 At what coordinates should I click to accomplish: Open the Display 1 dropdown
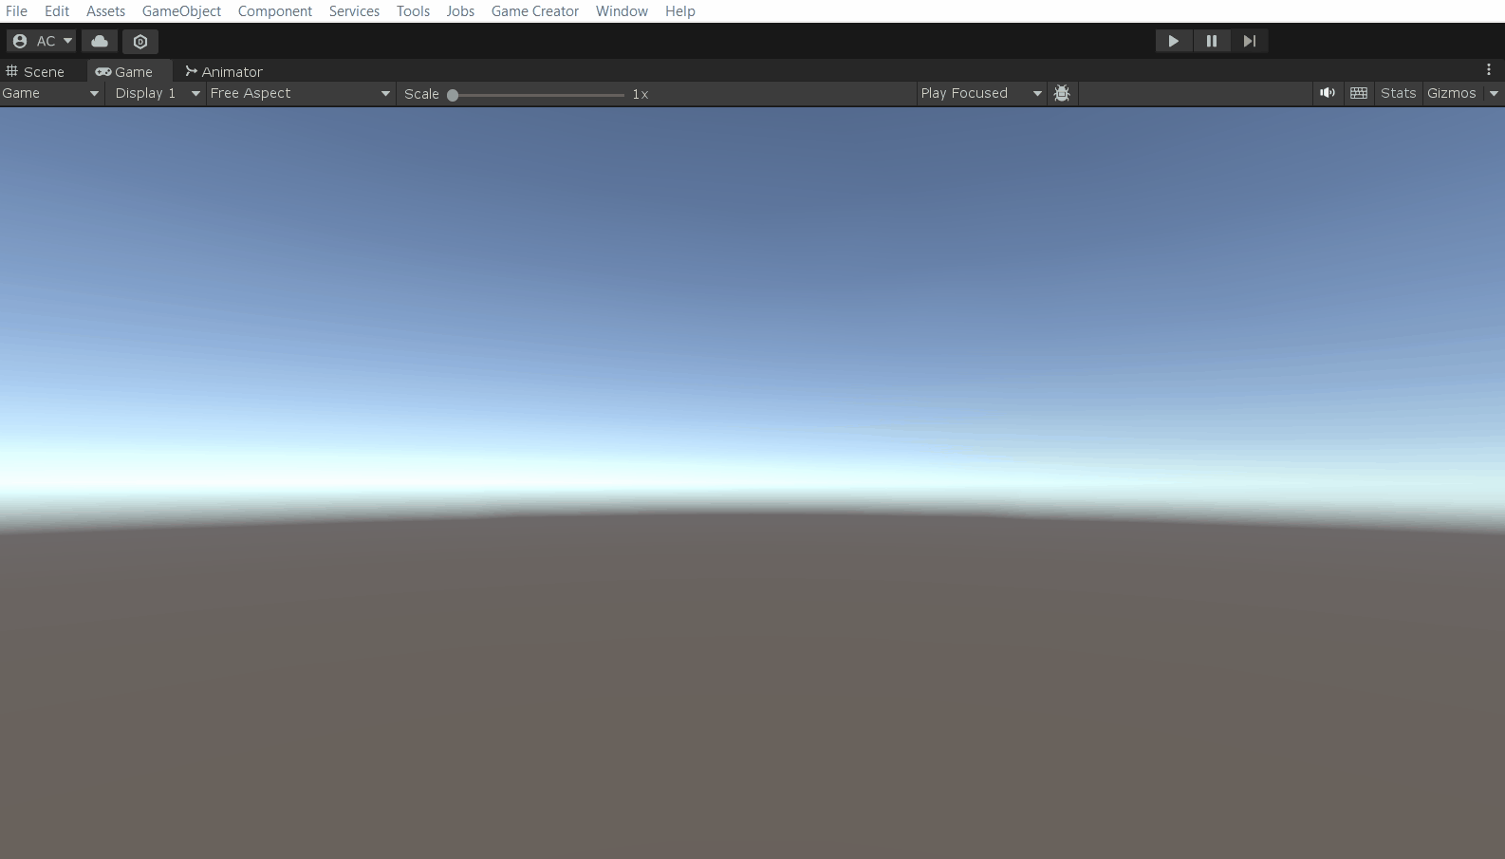click(x=156, y=93)
